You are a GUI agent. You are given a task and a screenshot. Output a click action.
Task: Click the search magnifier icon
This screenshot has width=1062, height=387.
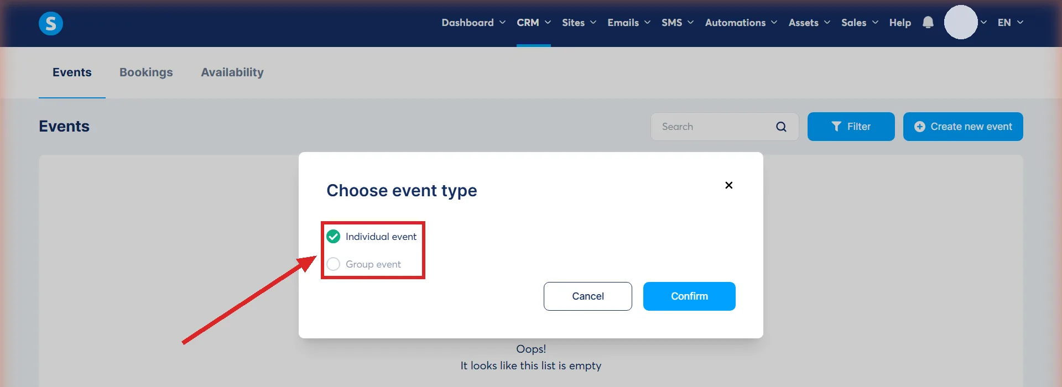[781, 127]
